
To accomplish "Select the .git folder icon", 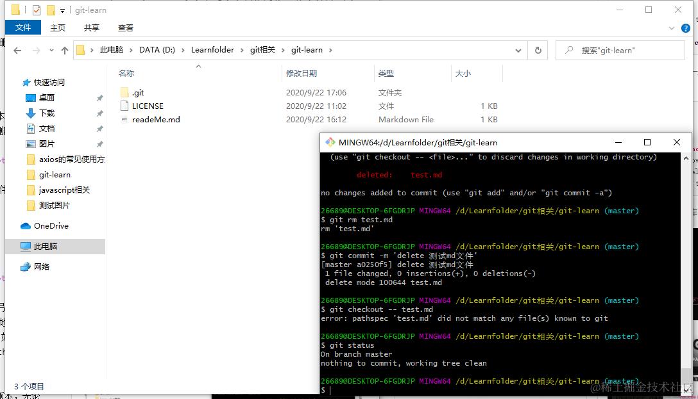I will click(124, 92).
